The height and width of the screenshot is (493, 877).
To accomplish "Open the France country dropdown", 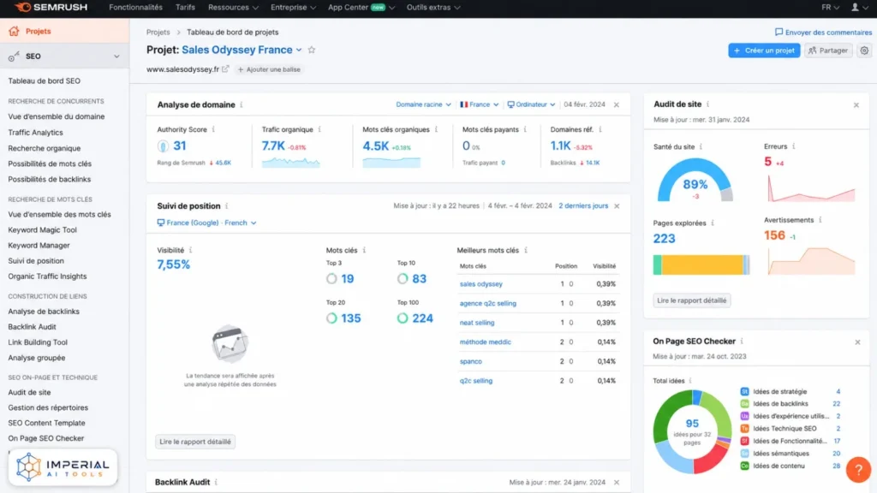I will click(480, 104).
